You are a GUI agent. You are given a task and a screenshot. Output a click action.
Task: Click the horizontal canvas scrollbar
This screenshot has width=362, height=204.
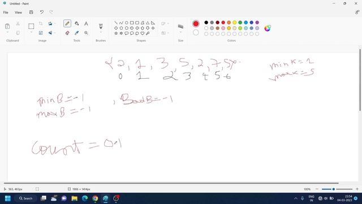[x=171, y=183]
